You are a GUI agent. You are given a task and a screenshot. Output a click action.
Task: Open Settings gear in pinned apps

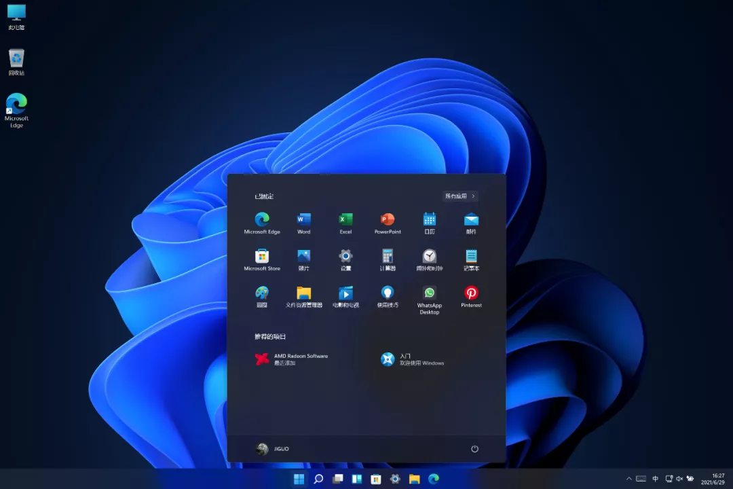pos(345,260)
